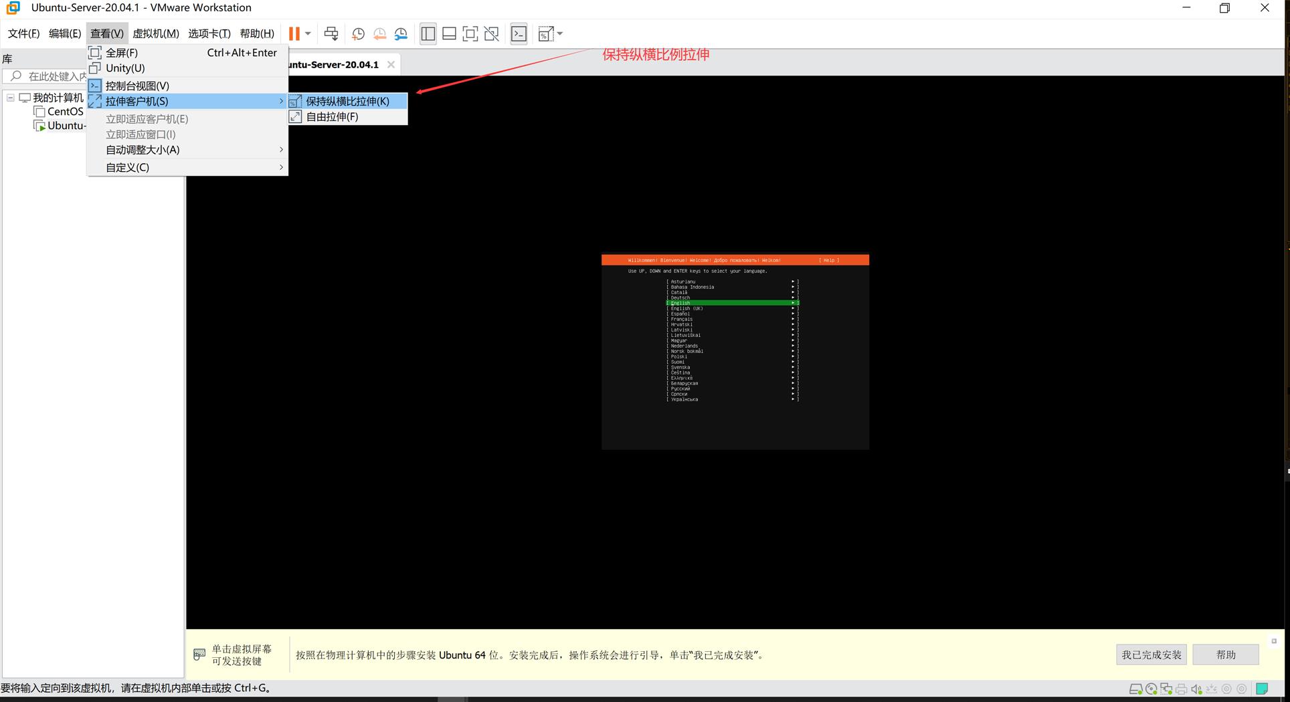Click the second greyed circular device status icon

(1242, 689)
